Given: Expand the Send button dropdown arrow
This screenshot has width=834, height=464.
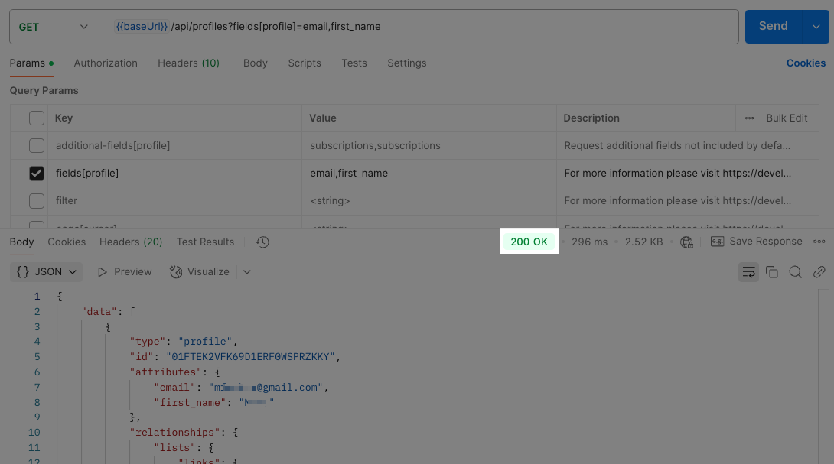Looking at the screenshot, I should [x=816, y=25].
